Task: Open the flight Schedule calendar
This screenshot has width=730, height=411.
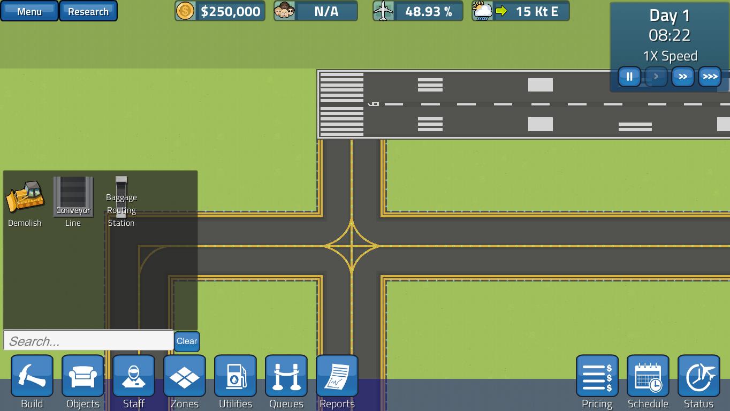Action: click(648, 377)
